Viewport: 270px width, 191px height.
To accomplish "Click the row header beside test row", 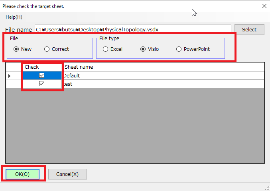I will click(10, 84).
